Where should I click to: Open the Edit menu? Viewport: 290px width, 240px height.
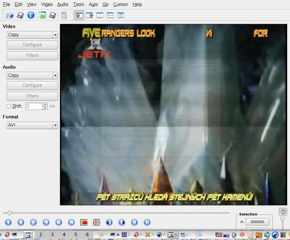[19, 5]
